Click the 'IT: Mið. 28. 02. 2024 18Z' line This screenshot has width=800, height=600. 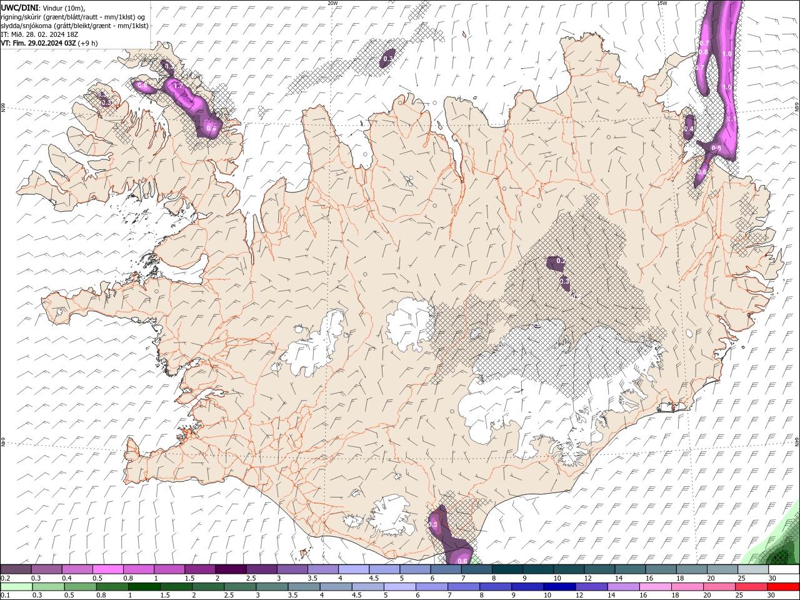click(38, 35)
